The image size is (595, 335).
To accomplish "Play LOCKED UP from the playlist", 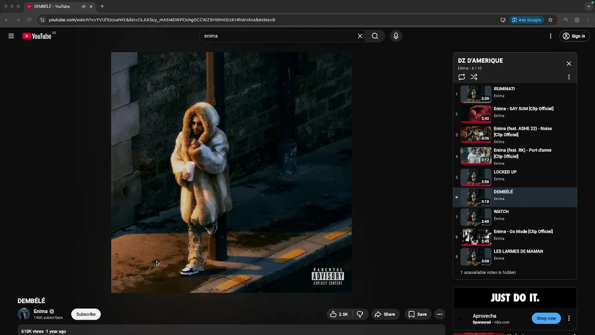I will (x=515, y=177).
